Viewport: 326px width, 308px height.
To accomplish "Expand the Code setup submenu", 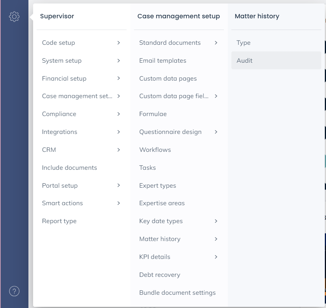I will click(x=81, y=43).
